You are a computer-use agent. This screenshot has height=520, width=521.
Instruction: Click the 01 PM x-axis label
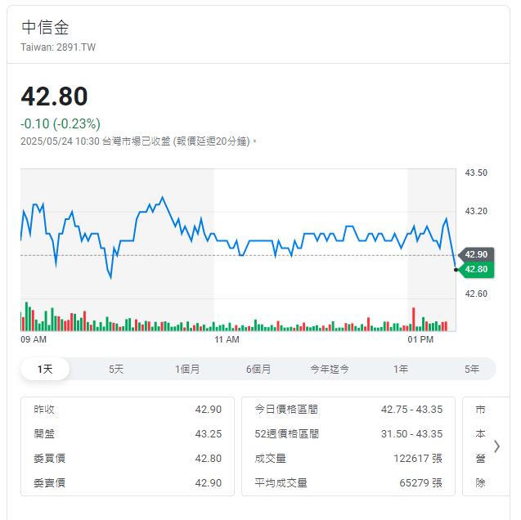tap(420, 339)
